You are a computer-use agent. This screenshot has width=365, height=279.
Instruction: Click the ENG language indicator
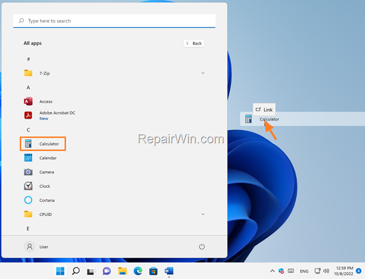(304, 271)
